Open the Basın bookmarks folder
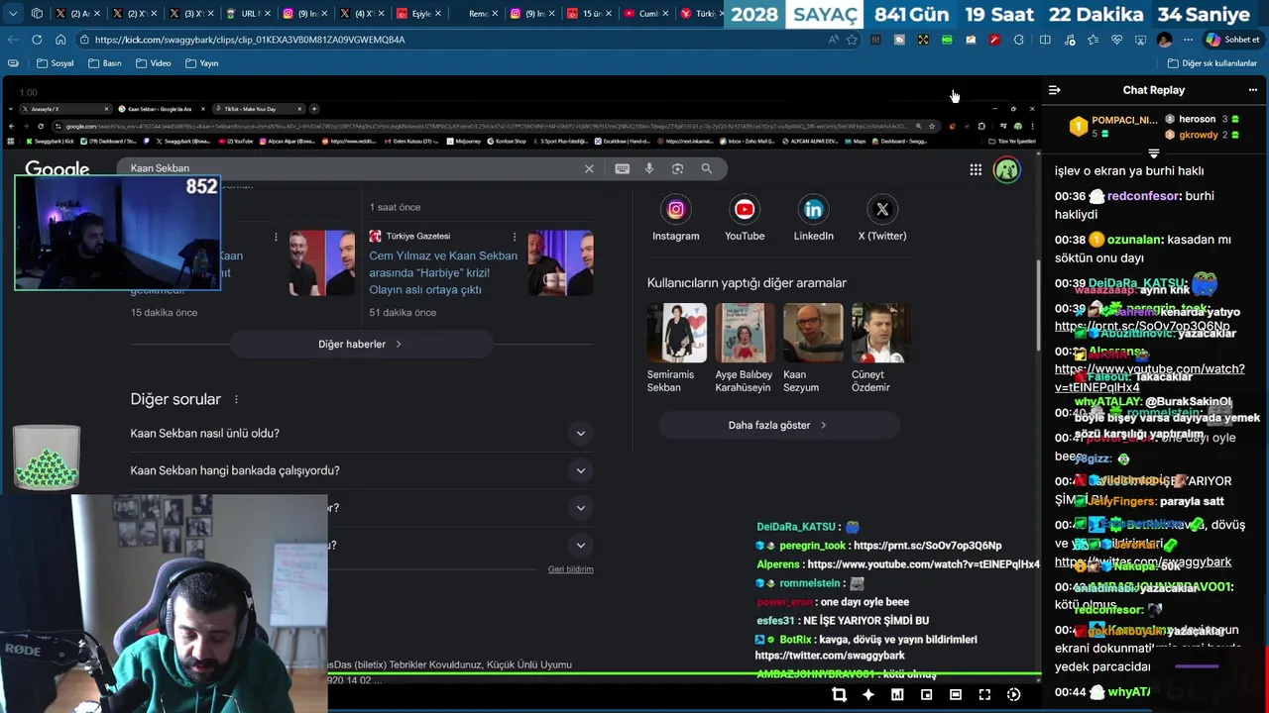The width and height of the screenshot is (1269, 713). pyautogui.click(x=105, y=63)
